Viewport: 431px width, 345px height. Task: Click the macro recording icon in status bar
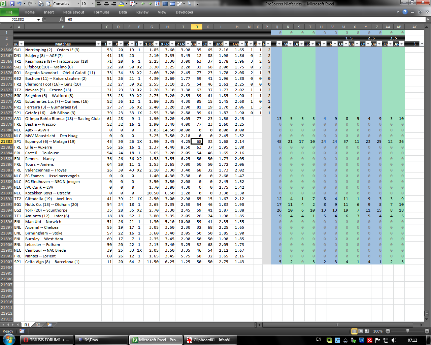coord(22,331)
